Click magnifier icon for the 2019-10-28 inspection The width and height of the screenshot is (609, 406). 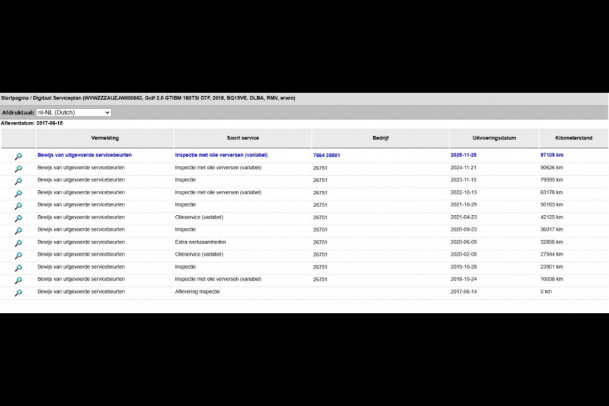click(18, 268)
